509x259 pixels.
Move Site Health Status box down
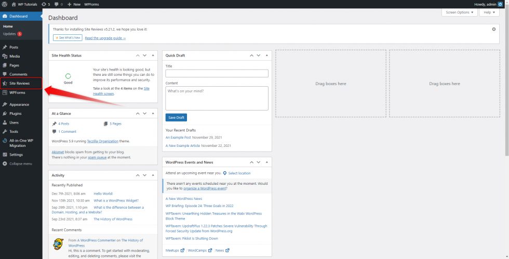(145, 56)
